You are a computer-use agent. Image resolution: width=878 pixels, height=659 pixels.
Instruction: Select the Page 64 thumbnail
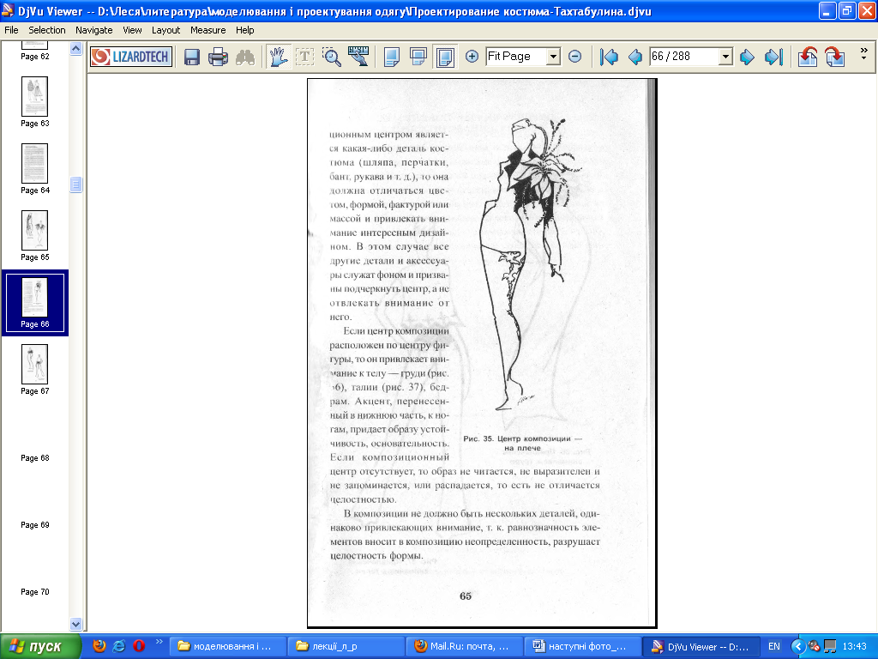click(34, 164)
